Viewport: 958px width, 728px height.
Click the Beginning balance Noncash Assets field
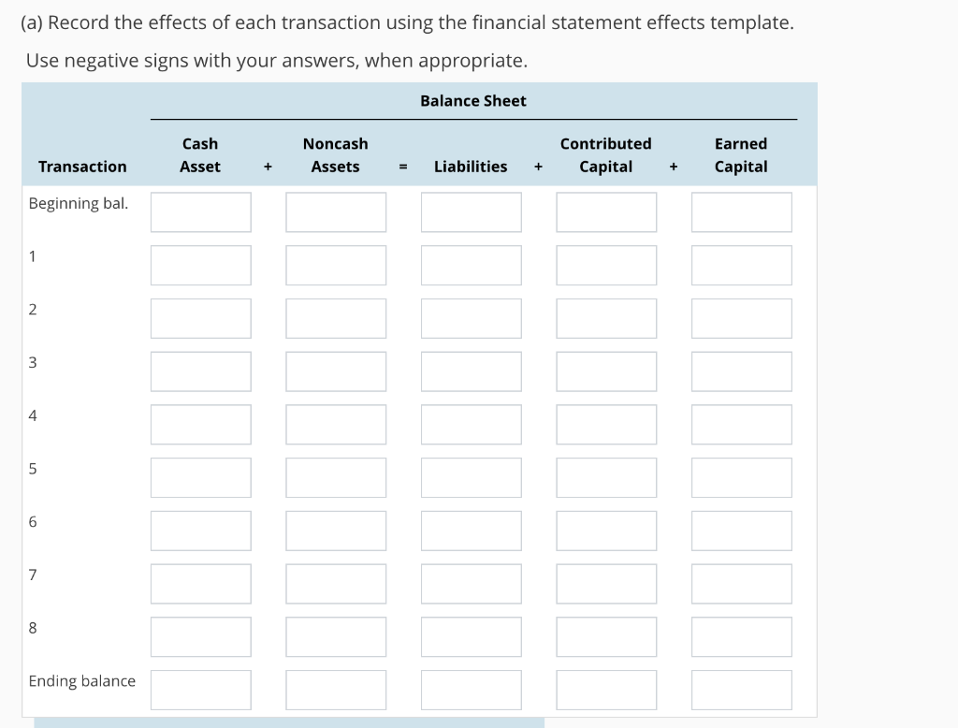pyautogui.click(x=335, y=211)
